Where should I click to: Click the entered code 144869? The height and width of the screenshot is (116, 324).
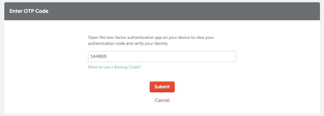[99, 56]
